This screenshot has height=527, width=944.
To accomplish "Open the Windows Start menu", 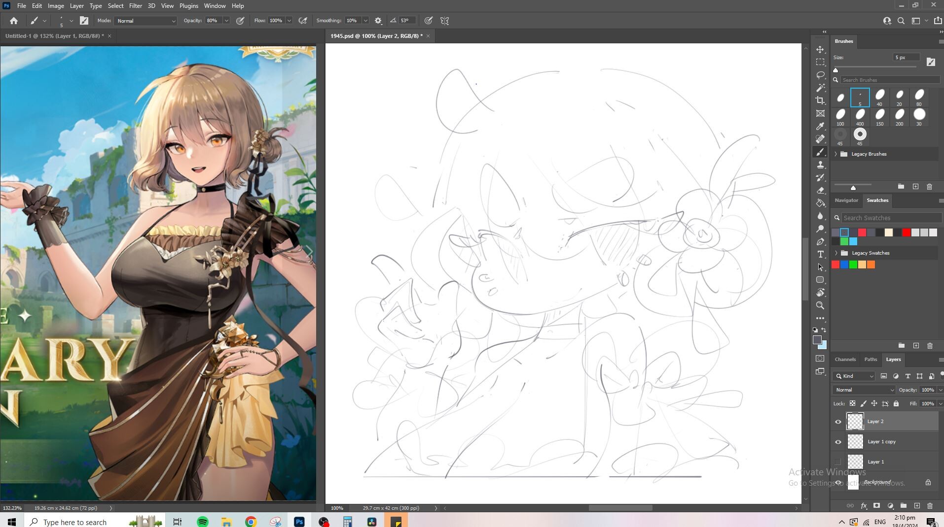I will coord(12,522).
